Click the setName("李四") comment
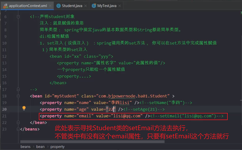Screen dimensions: 242x150 pyautogui.click(x=166, y=102)
